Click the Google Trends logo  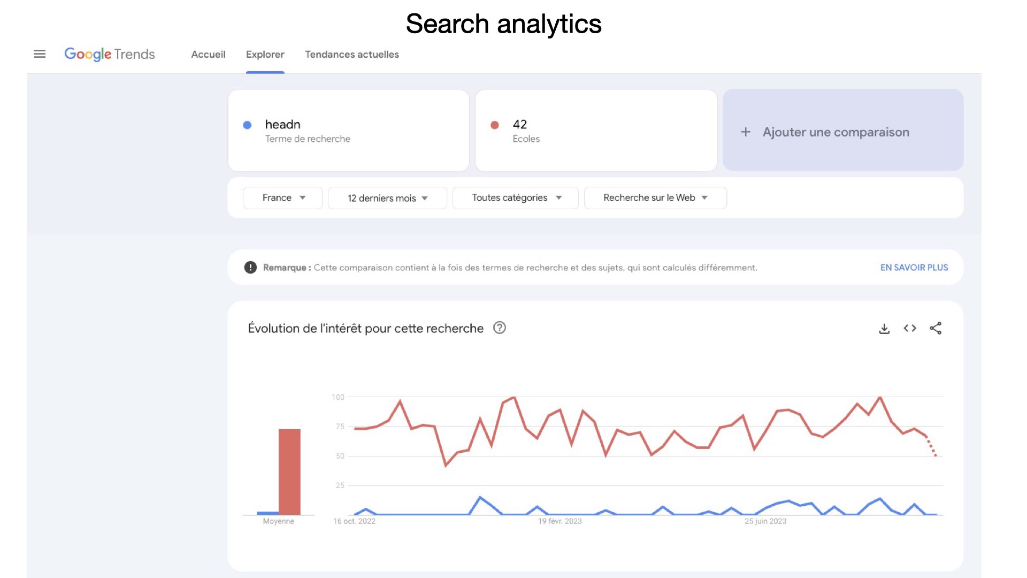pyautogui.click(x=110, y=54)
